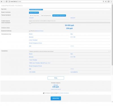Select the first single-stage period option

(34, 16)
